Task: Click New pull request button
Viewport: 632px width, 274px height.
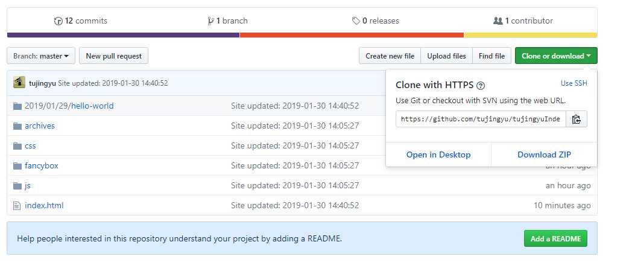Action: (113, 56)
